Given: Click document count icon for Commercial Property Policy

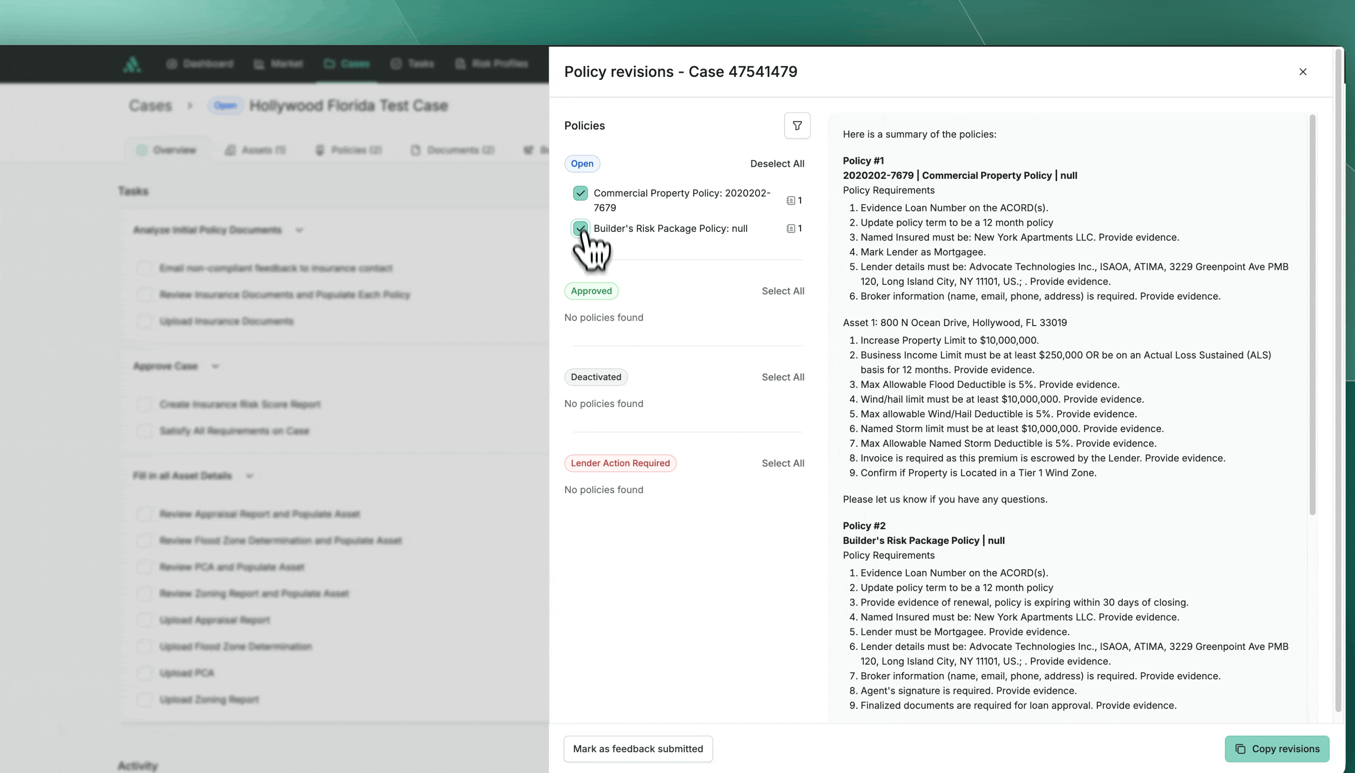Looking at the screenshot, I should pos(791,201).
